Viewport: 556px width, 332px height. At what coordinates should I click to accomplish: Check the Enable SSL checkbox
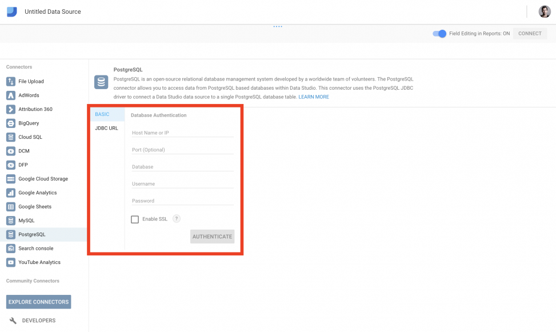[x=135, y=219]
